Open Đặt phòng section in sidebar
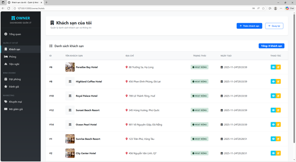296x162 pixels. click(x=21, y=79)
